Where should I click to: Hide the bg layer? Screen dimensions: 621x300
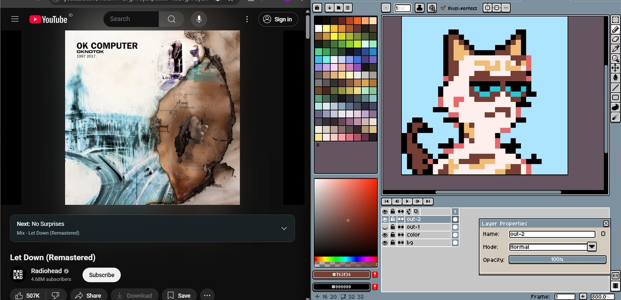pyautogui.click(x=385, y=243)
